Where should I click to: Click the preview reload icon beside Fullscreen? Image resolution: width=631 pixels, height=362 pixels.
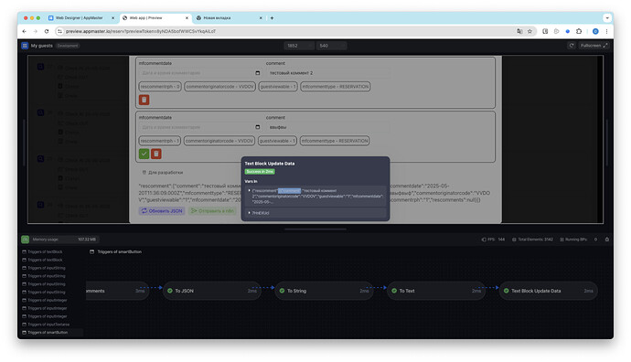click(x=571, y=46)
